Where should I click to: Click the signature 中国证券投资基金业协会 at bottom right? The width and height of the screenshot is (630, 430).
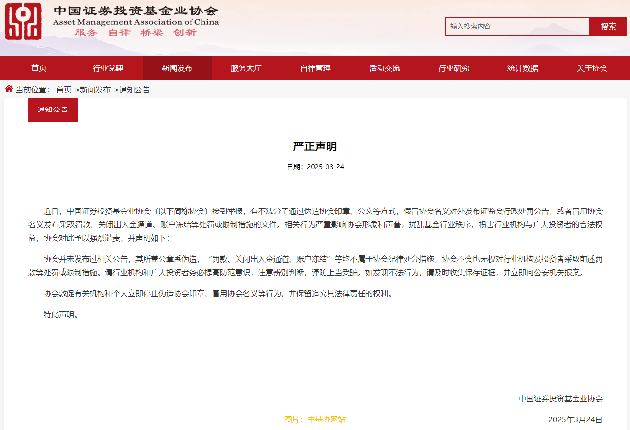[x=561, y=398]
